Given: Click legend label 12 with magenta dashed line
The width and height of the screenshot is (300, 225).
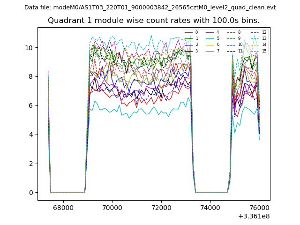Looking at the screenshot, I should coord(264,32).
